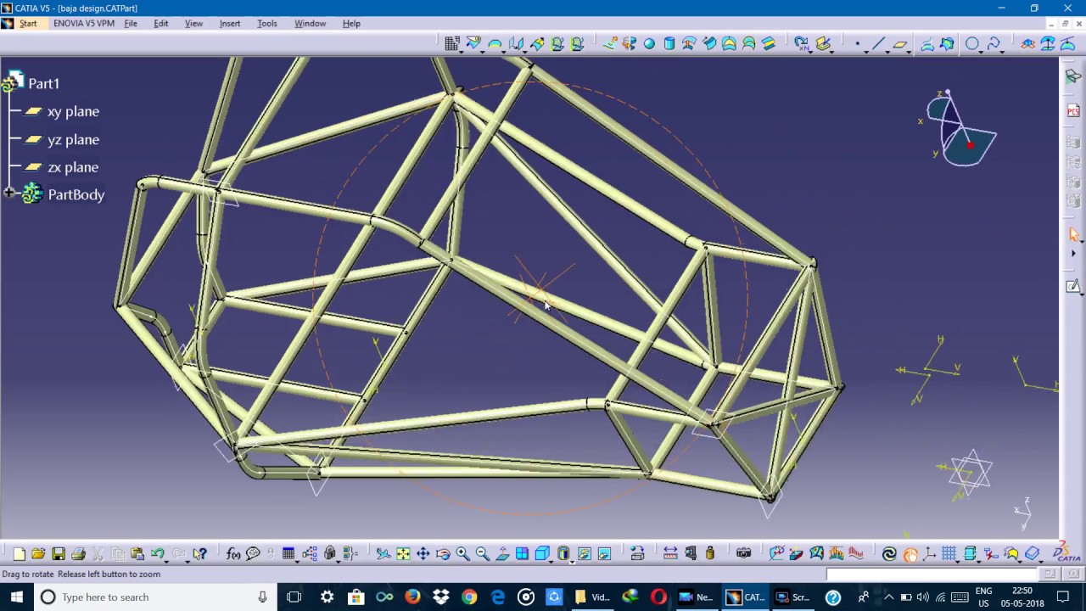The width and height of the screenshot is (1086, 611).
Task: Open the Shading view mode dropdown arrow
Action: click(572, 560)
